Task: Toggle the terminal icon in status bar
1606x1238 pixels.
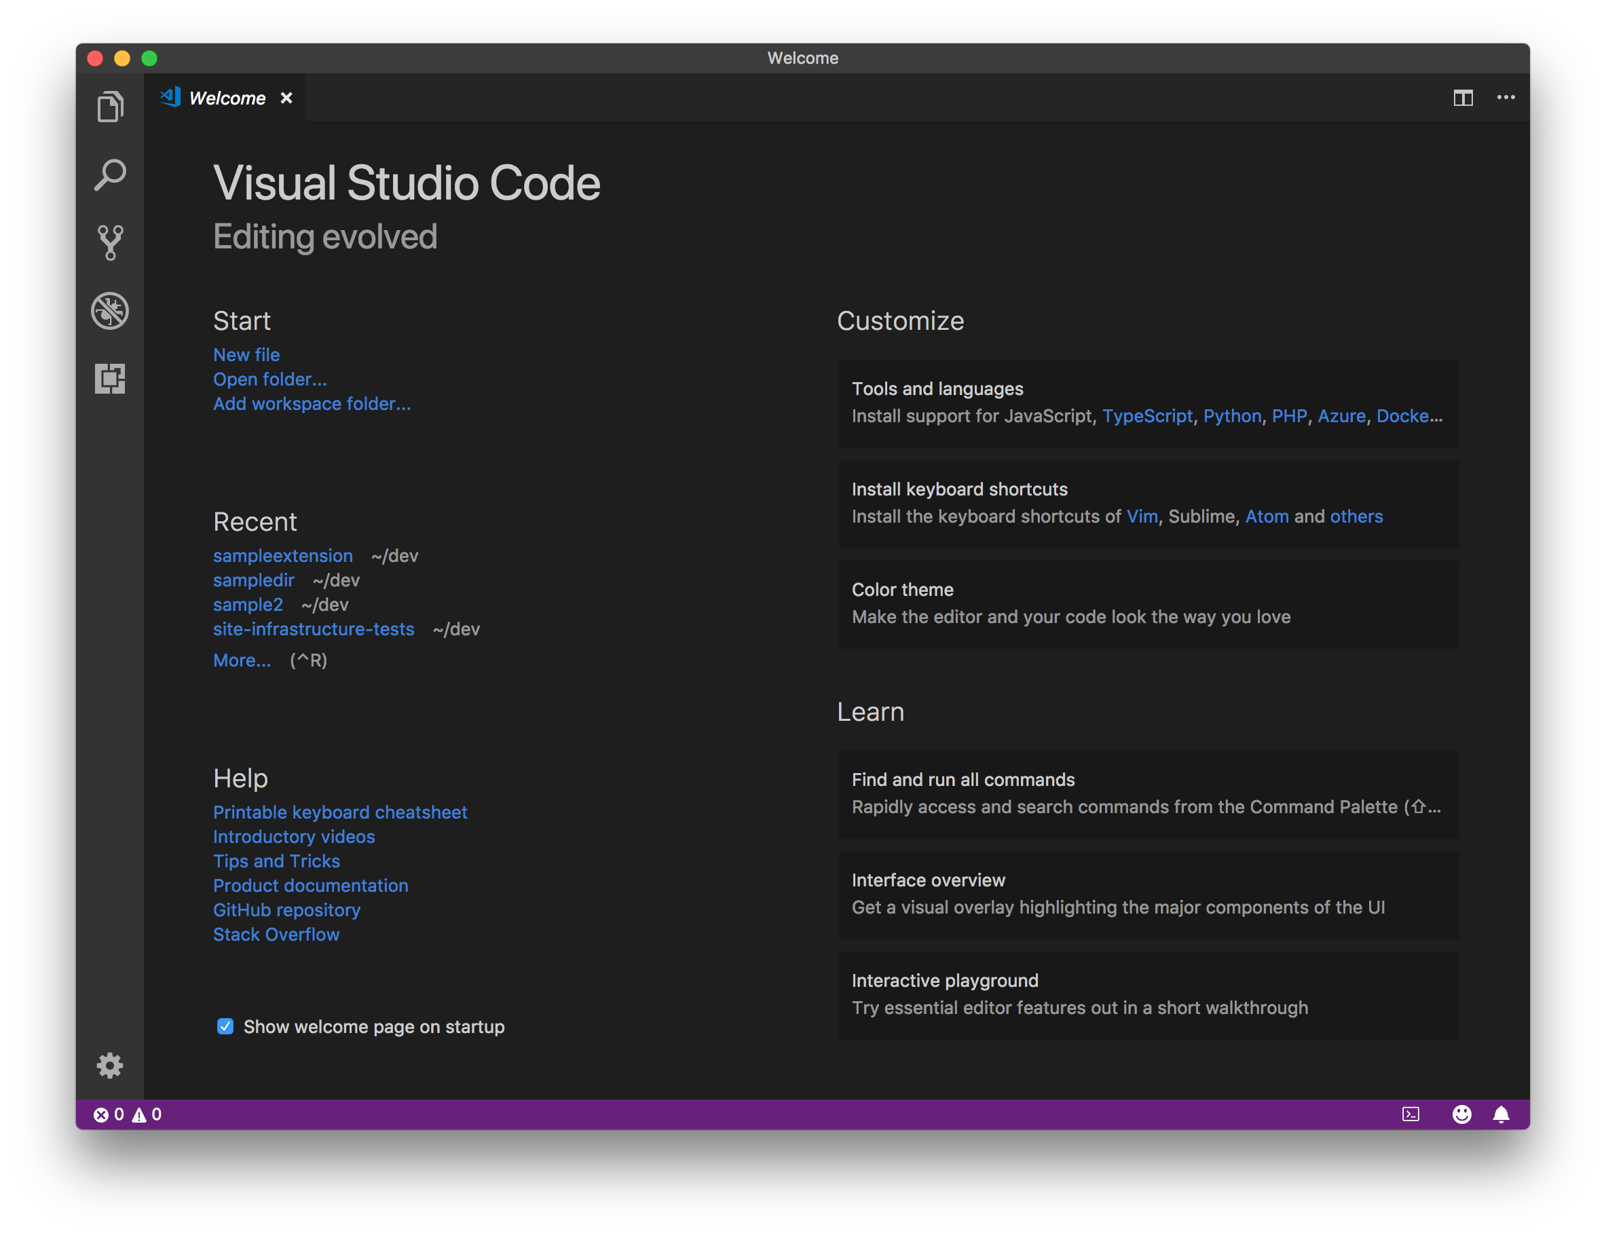Action: [x=1411, y=1114]
